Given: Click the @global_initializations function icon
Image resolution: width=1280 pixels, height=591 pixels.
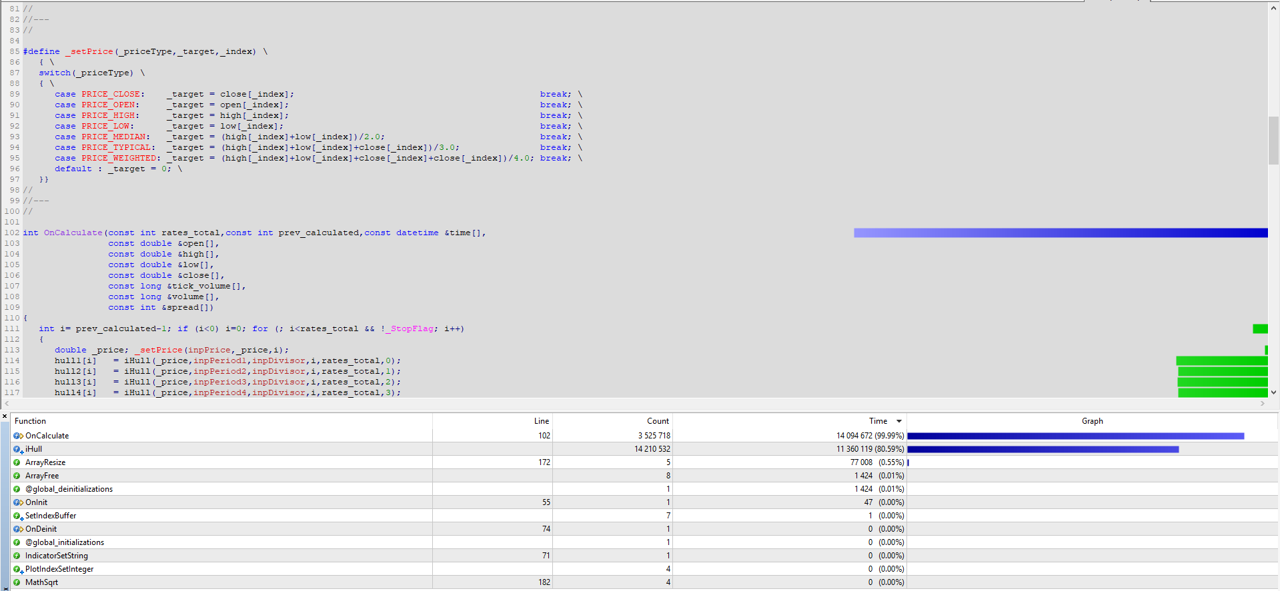Looking at the screenshot, I should click(17, 542).
